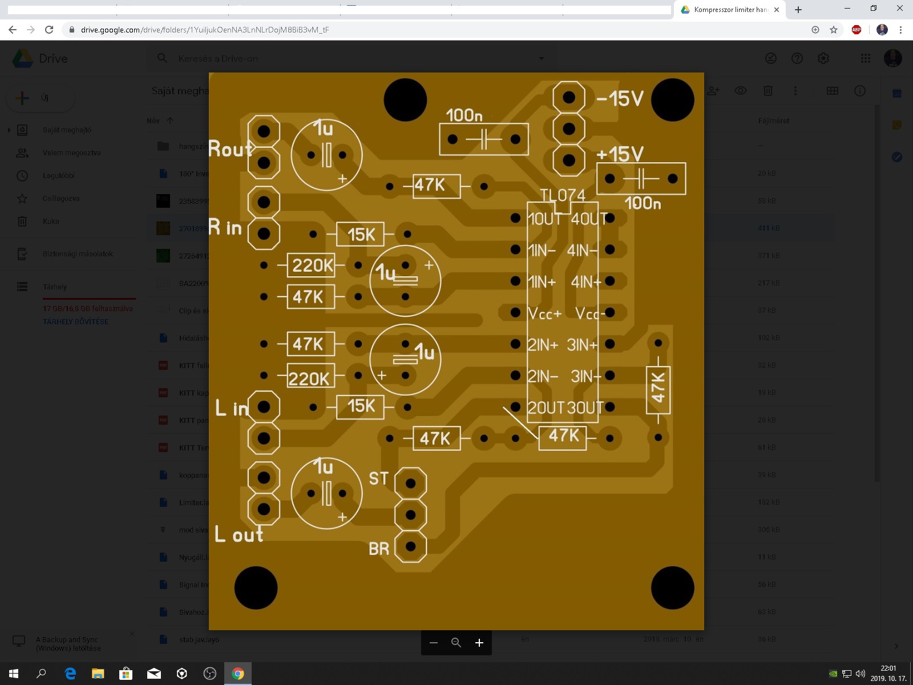Go back to the previous page

pyautogui.click(x=13, y=30)
